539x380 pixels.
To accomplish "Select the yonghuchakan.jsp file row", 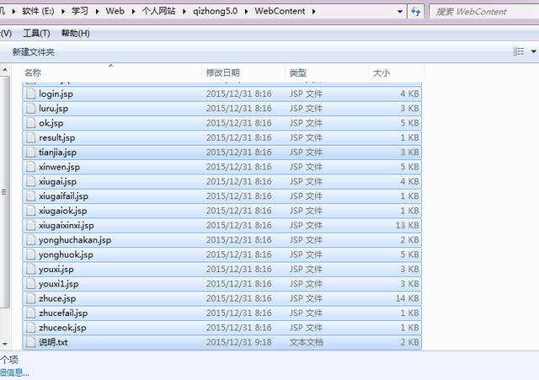I will click(75, 240).
